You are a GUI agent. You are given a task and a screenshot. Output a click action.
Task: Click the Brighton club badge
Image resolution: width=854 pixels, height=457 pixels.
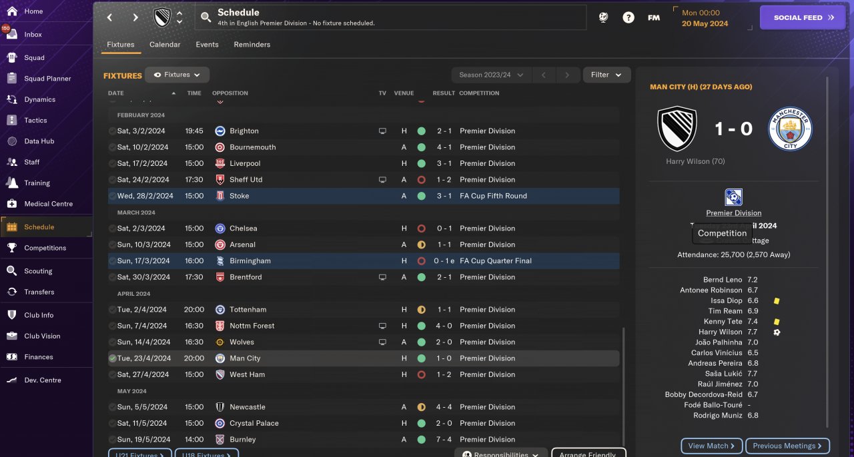tap(220, 131)
